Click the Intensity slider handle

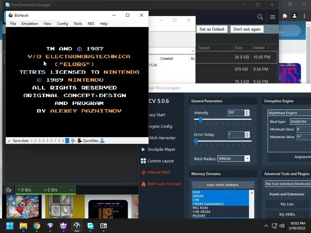point(200,120)
